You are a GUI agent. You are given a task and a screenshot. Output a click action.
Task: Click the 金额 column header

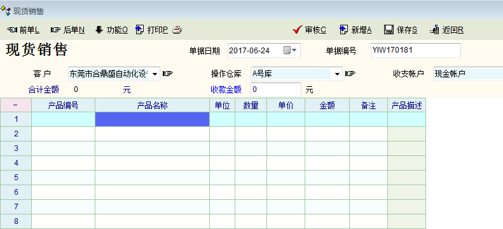coord(327,105)
